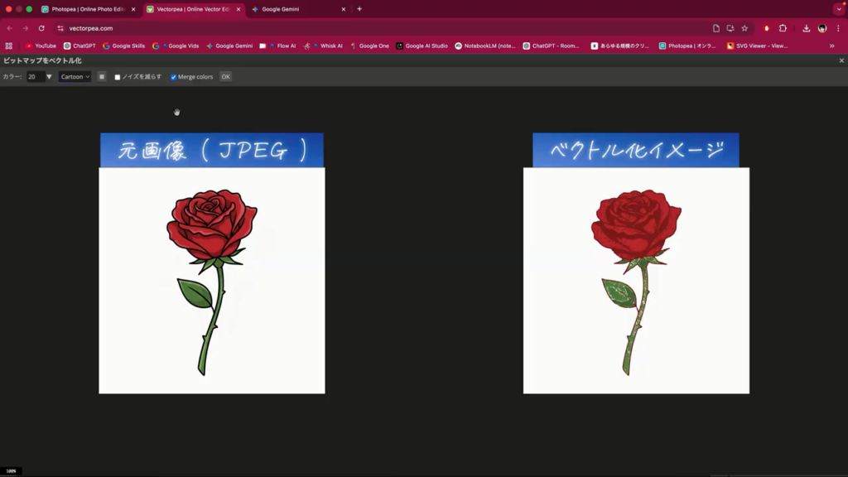Click the small square preview button beside Cartoon
The height and width of the screenshot is (477, 848).
click(102, 77)
